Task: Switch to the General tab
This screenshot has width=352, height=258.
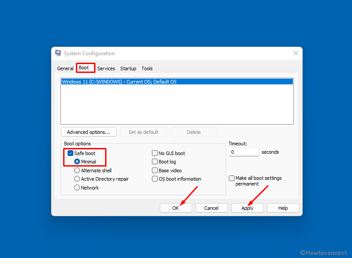Action: (65, 68)
